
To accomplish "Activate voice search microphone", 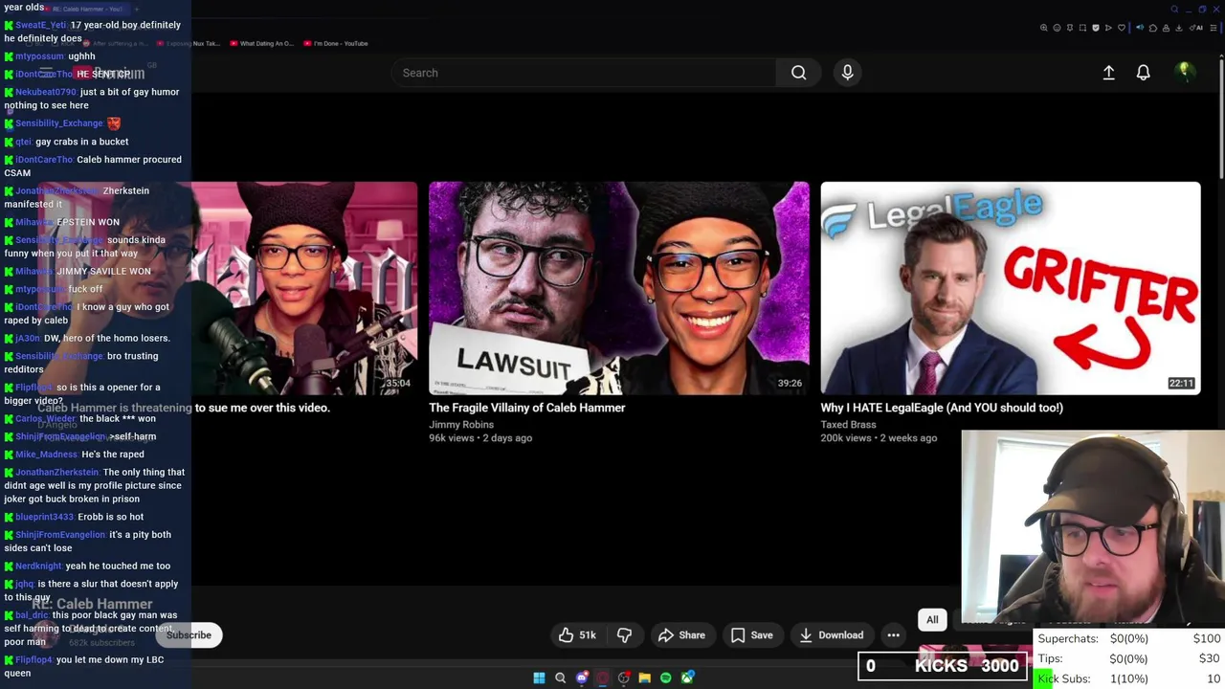I will point(847,73).
